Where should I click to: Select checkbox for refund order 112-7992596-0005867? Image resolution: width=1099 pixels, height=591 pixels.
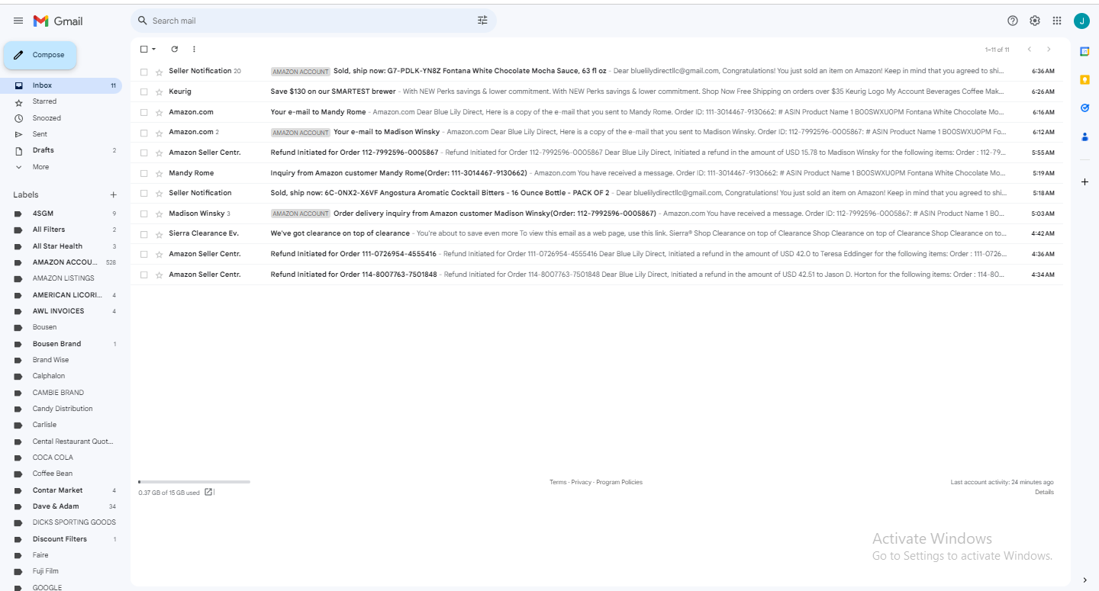pos(143,153)
